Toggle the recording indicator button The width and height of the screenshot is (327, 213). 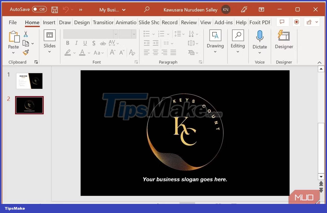(296, 22)
